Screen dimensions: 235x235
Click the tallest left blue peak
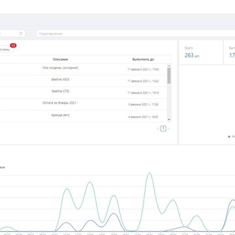114,213
